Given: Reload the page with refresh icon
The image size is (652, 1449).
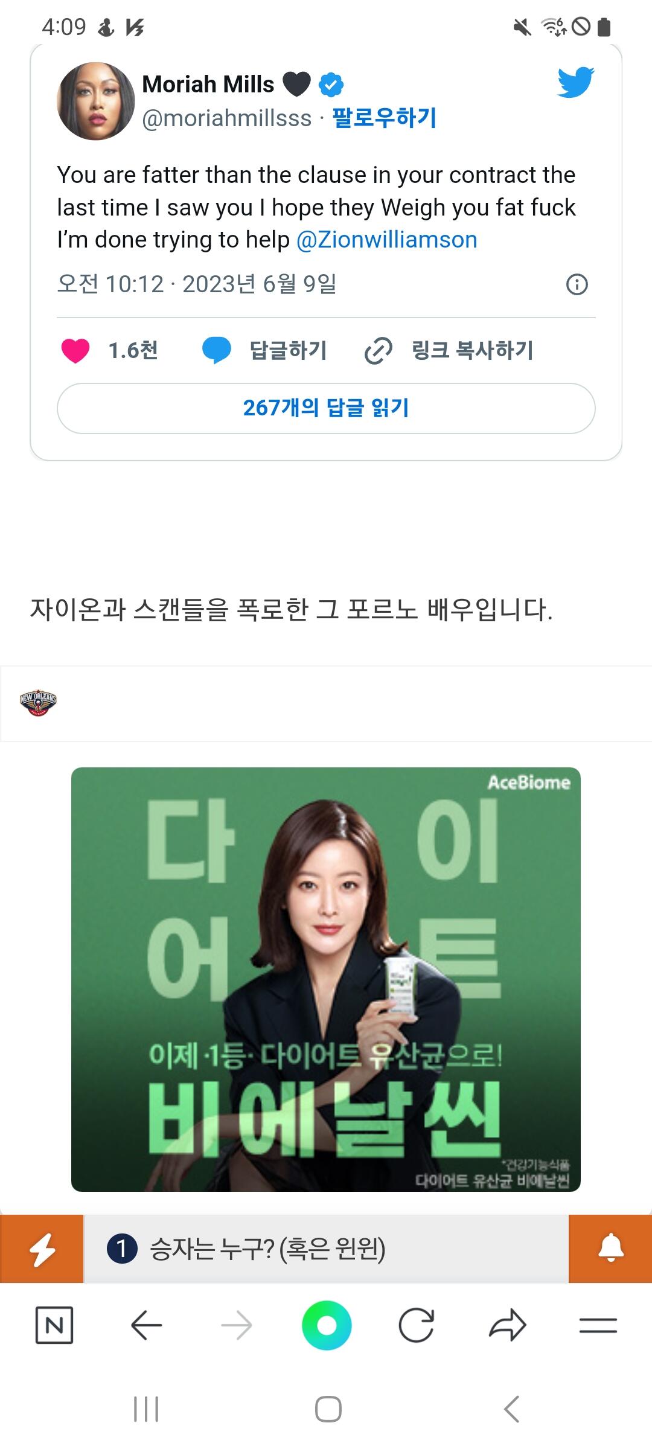Looking at the screenshot, I should point(417,1325).
